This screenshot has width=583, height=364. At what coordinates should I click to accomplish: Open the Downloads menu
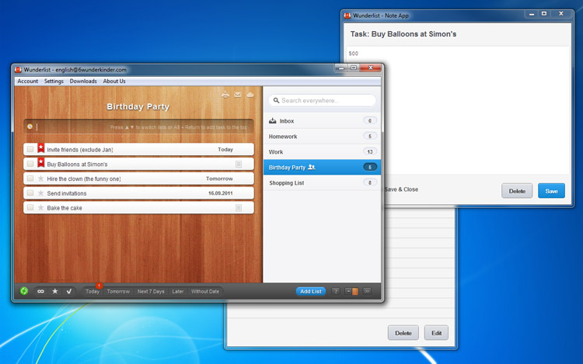(x=83, y=81)
